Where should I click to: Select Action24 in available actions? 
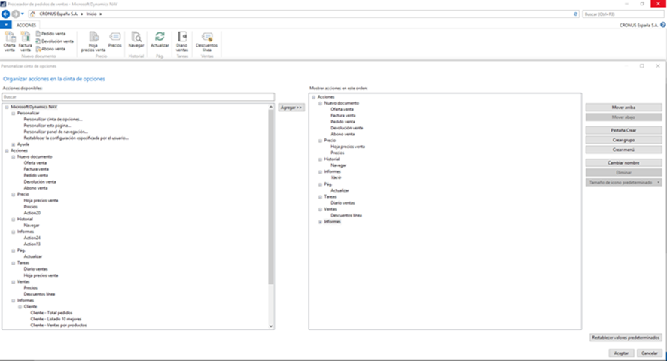point(32,238)
